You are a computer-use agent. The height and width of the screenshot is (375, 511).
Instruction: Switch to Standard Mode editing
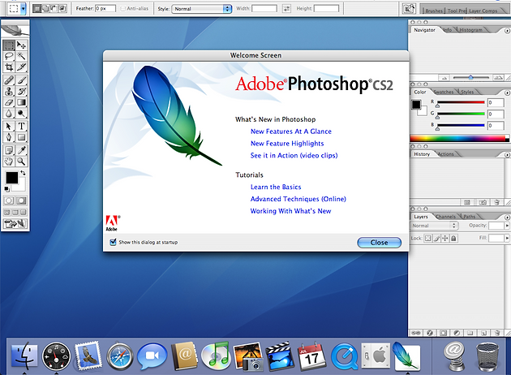point(9,200)
